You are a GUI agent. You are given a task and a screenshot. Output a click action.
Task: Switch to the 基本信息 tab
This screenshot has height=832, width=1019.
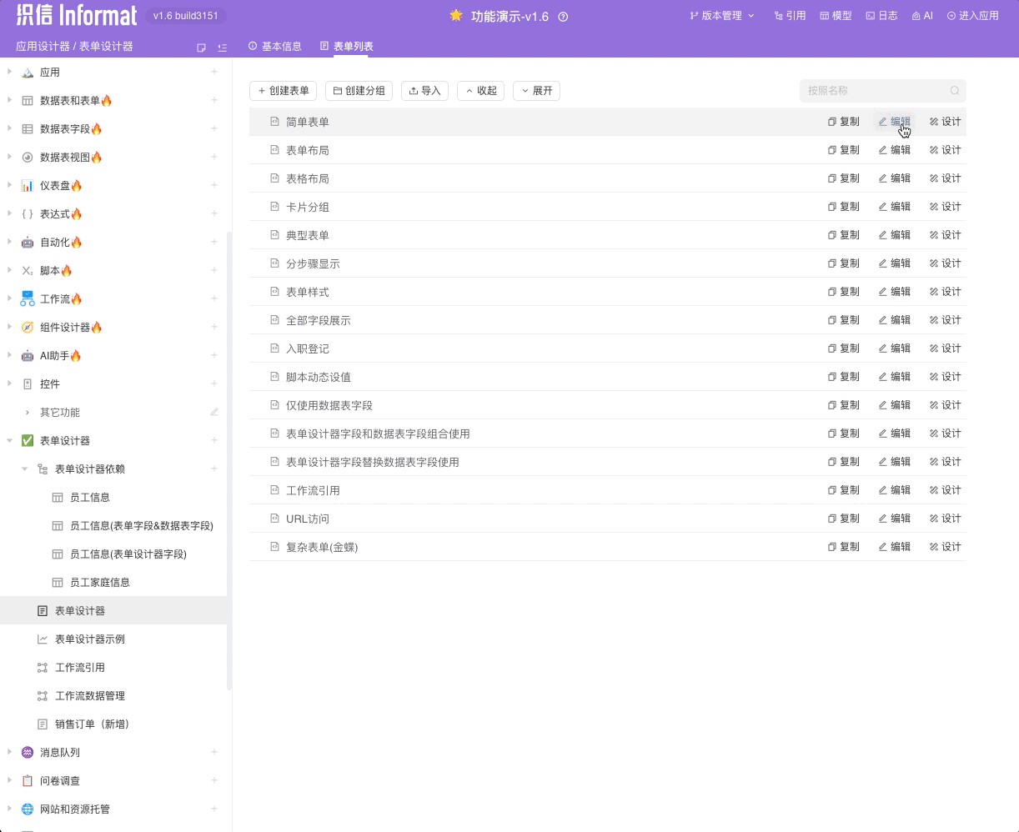point(275,47)
